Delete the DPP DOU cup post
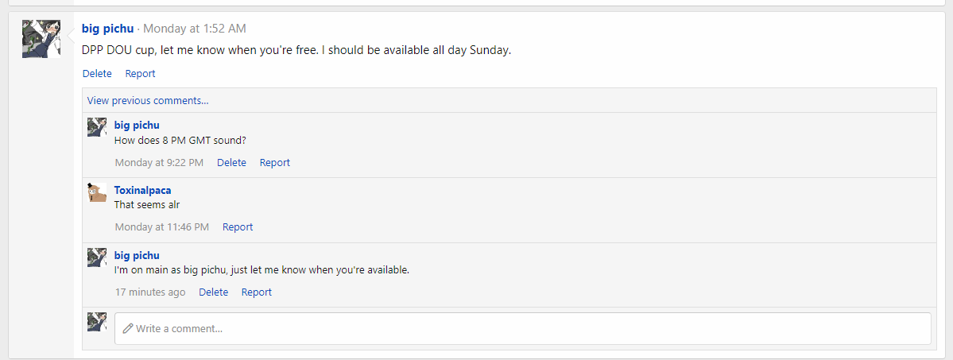Image resolution: width=953 pixels, height=360 pixels. tap(97, 74)
